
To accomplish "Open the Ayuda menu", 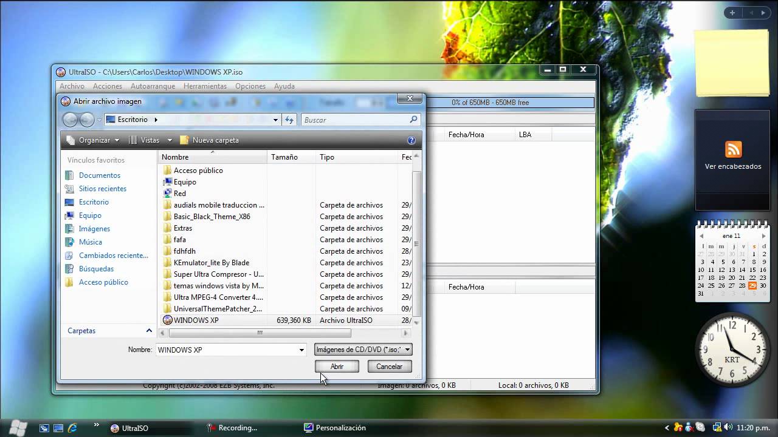I will pos(284,86).
